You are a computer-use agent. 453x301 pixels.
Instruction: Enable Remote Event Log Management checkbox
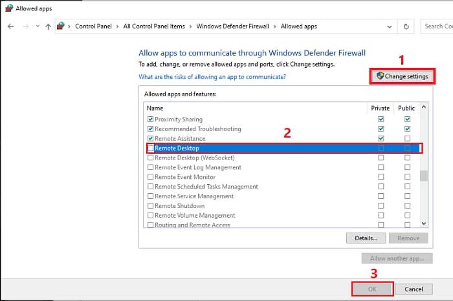pos(150,167)
